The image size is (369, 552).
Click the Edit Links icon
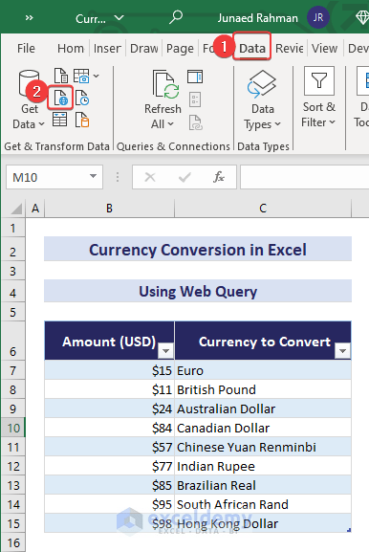196,122
